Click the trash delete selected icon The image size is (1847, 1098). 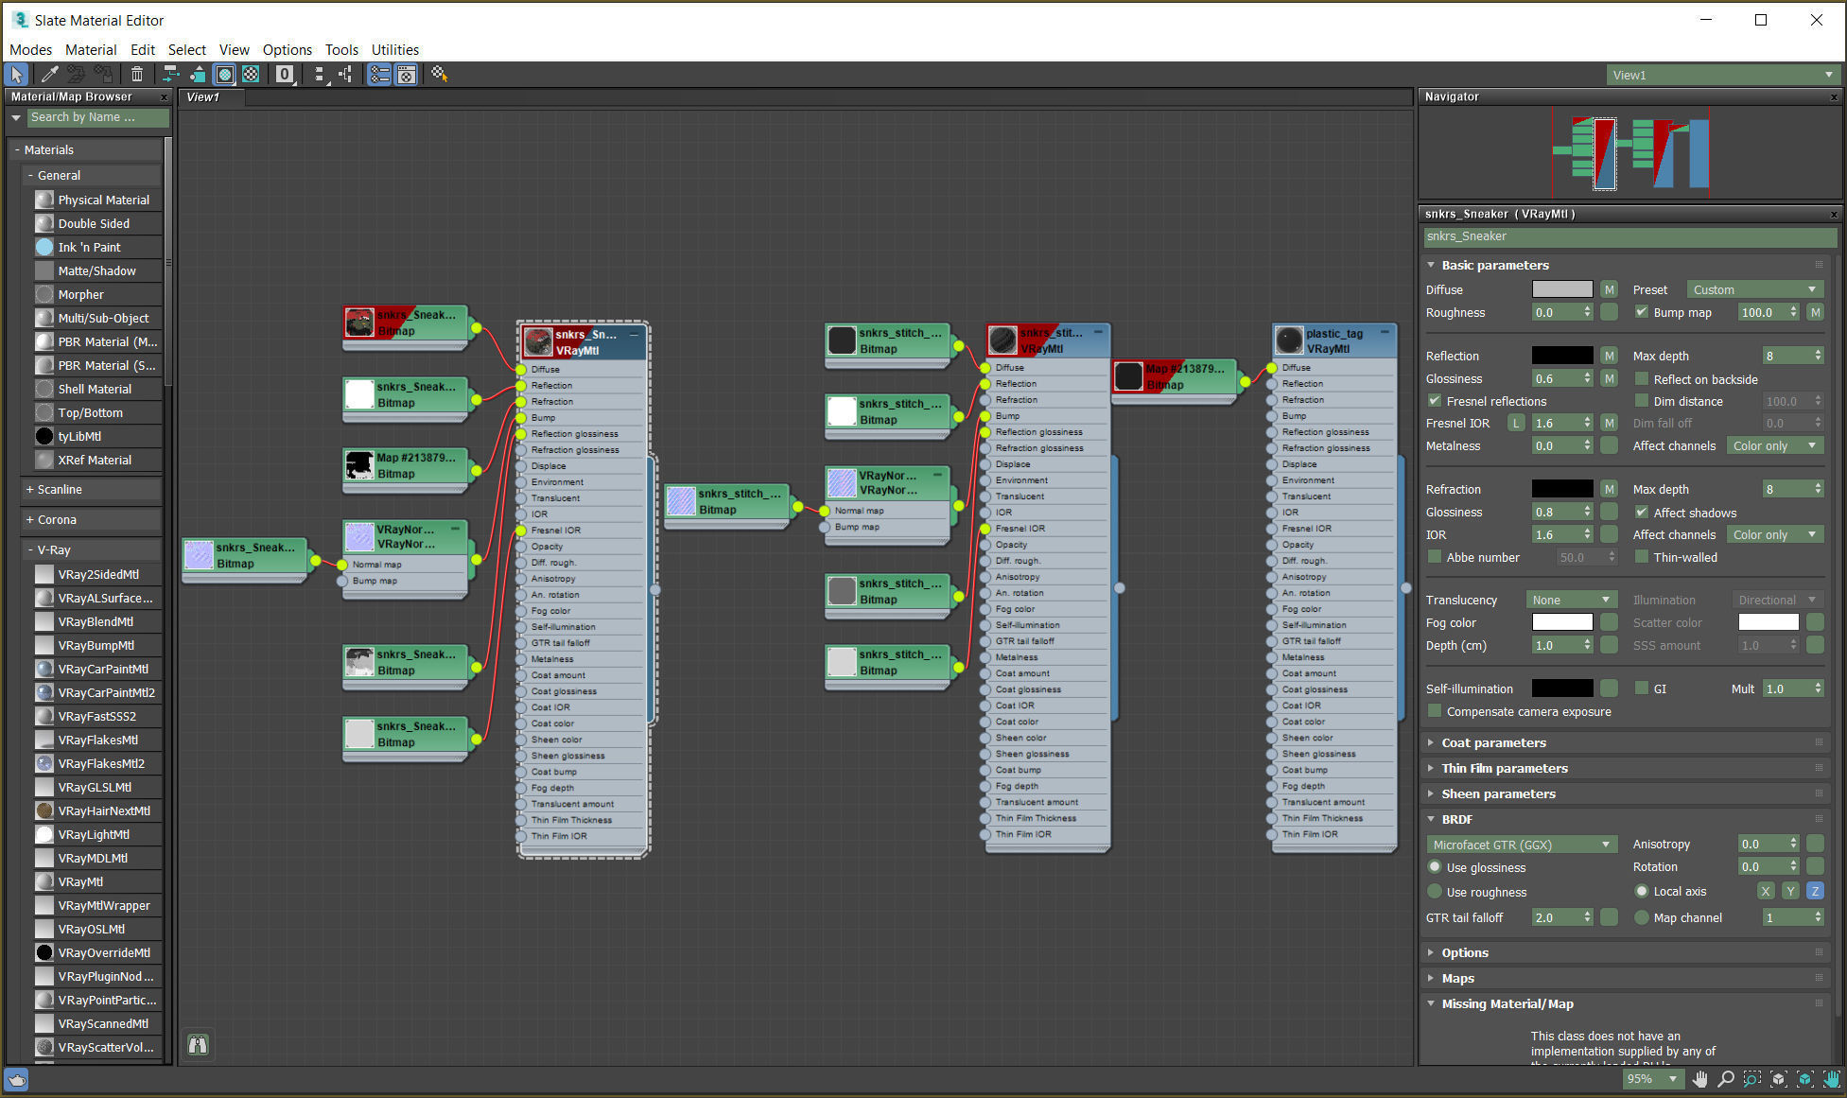[137, 74]
